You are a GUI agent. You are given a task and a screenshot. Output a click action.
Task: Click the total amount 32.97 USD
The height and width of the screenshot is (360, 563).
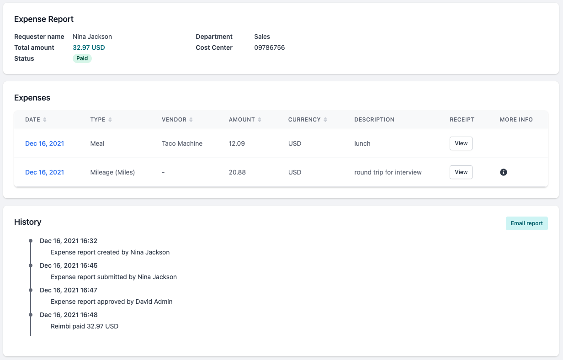tap(89, 47)
